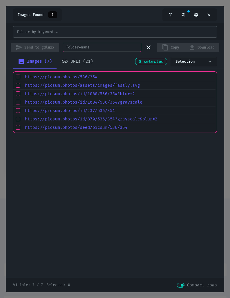Click Send to gdluxx button
The height and width of the screenshot is (298, 230).
click(x=35, y=47)
